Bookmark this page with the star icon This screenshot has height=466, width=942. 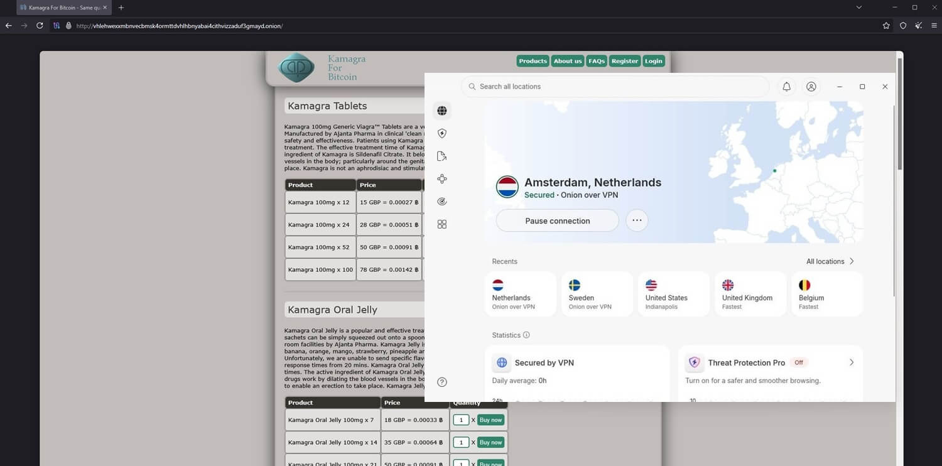[x=886, y=26]
